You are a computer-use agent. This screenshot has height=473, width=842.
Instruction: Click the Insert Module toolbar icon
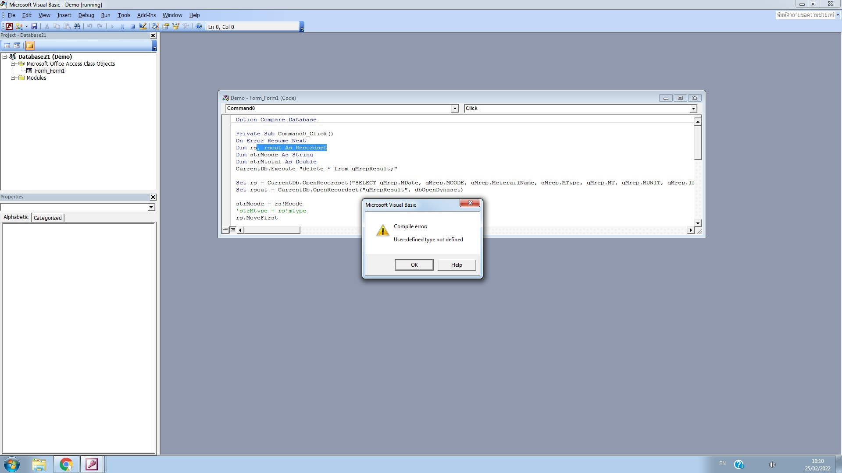(x=19, y=27)
